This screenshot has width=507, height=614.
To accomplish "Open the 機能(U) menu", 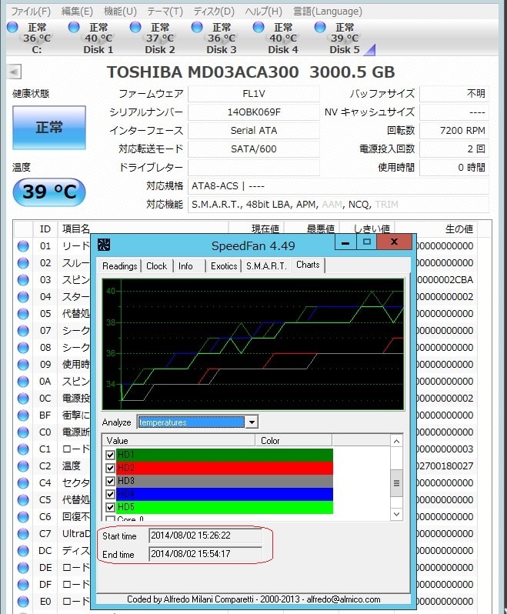I will coord(120,12).
